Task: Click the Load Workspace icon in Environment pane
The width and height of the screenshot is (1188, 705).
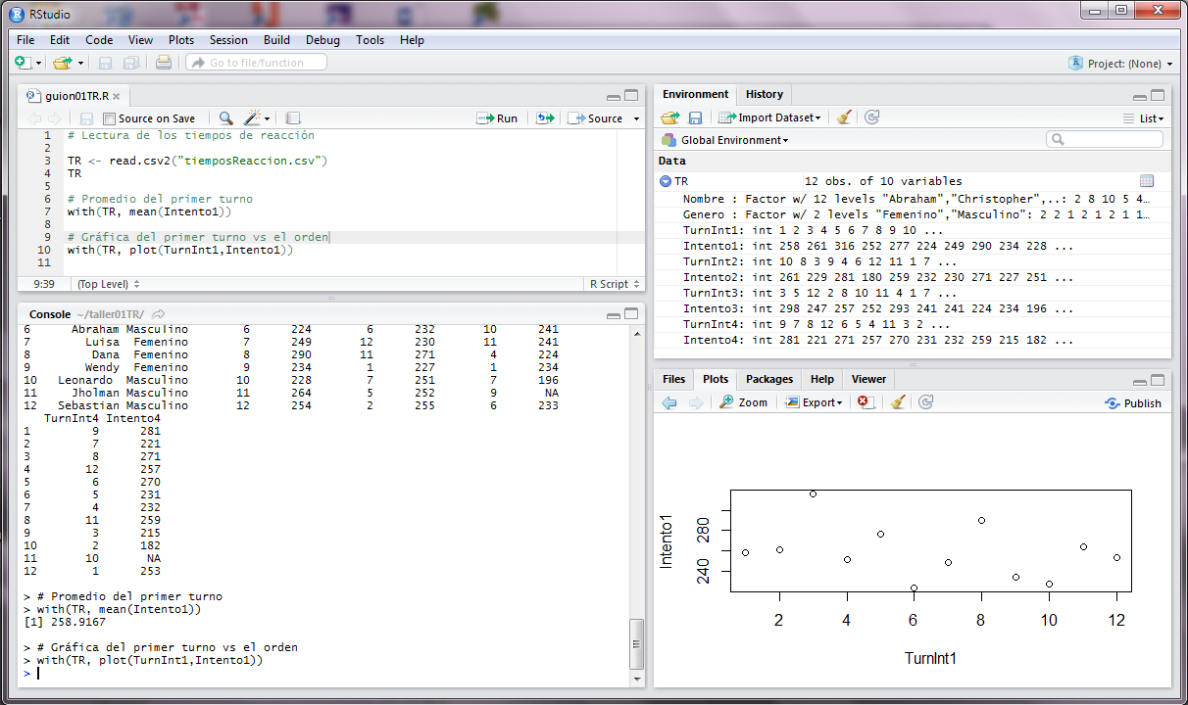Action: click(670, 117)
